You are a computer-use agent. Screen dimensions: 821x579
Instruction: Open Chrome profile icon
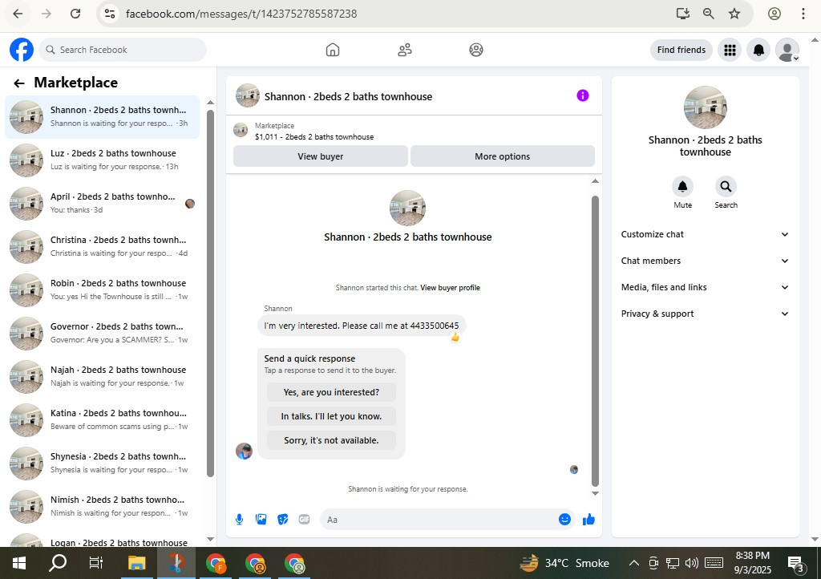[774, 14]
